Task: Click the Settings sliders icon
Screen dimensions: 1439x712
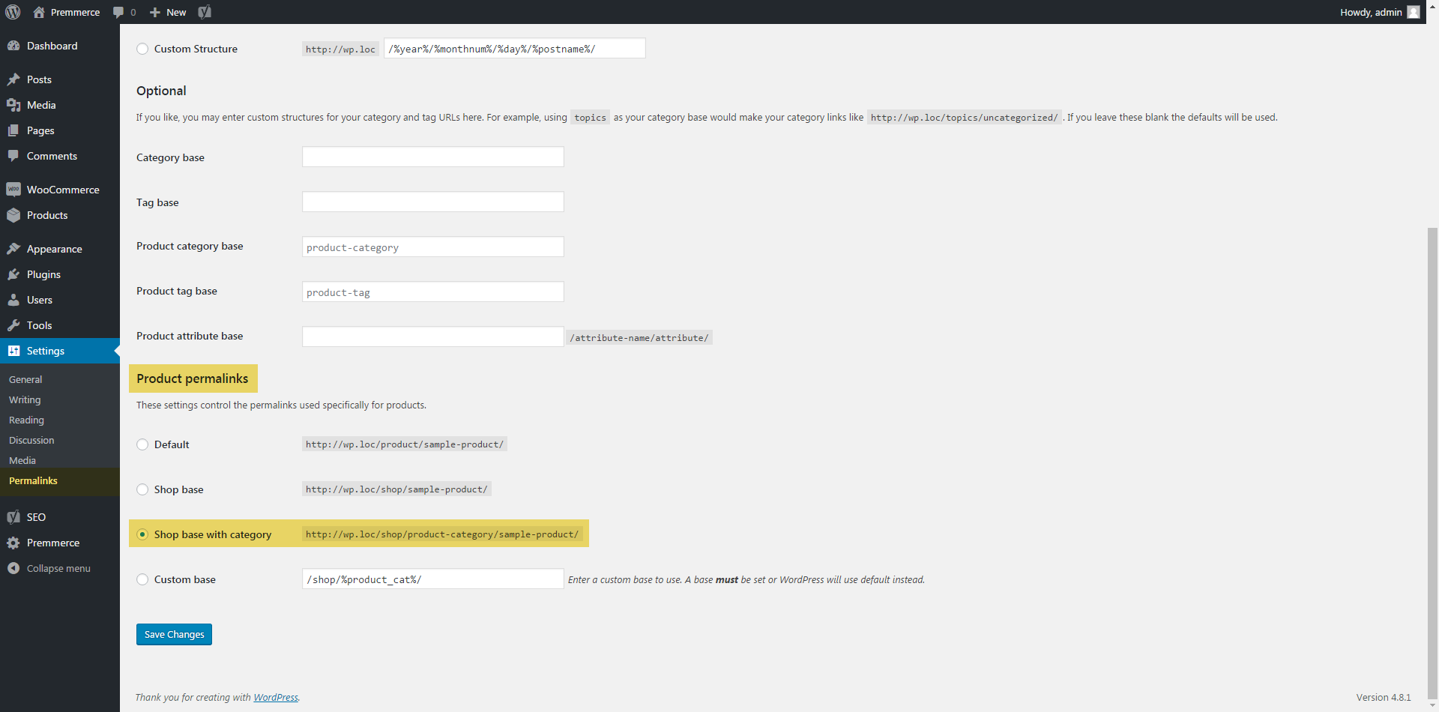Action: tap(13, 351)
